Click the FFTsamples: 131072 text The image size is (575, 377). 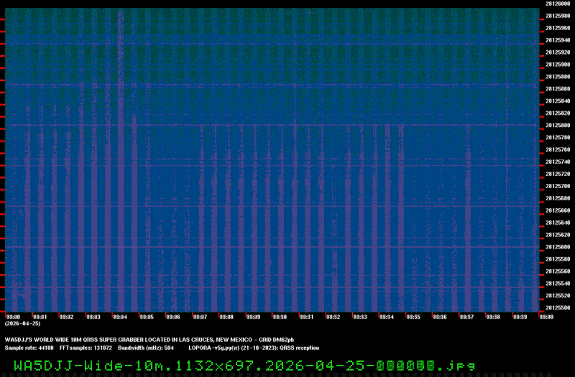[x=86, y=347]
